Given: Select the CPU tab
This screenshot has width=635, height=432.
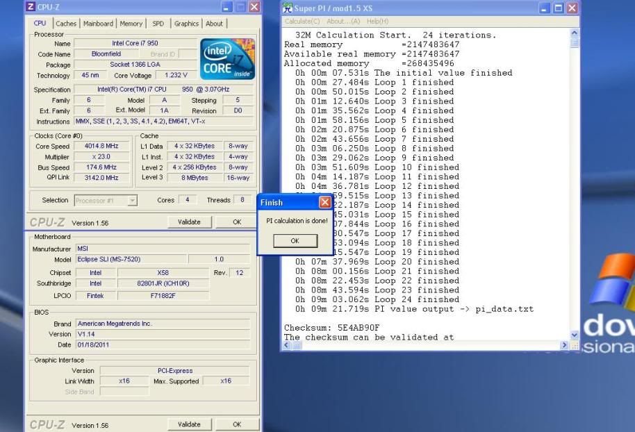Looking at the screenshot, I should click(40, 23).
